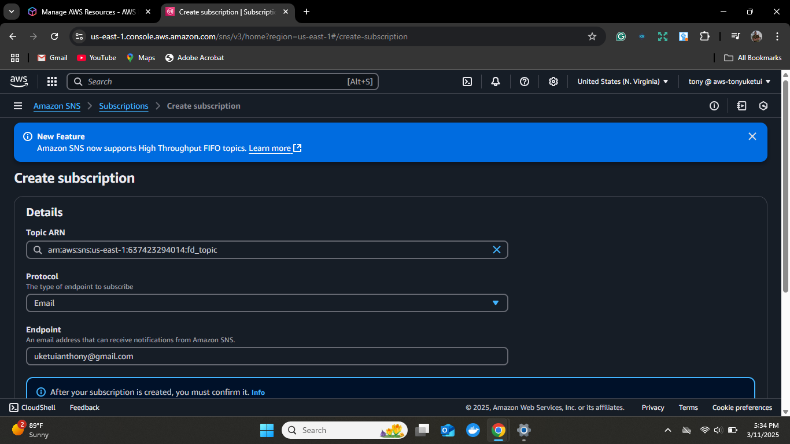This screenshot has height=444, width=790.
Task: Click the Feedback link in footer
Action: click(x=84, y=408)
